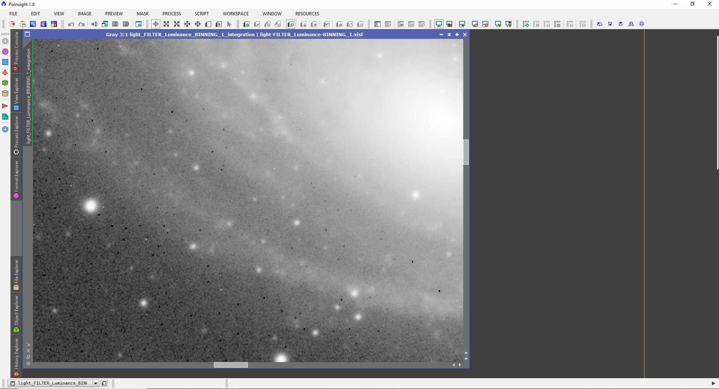Click the horizontal mirror icon in the toolbar

(x=631, y=24)
